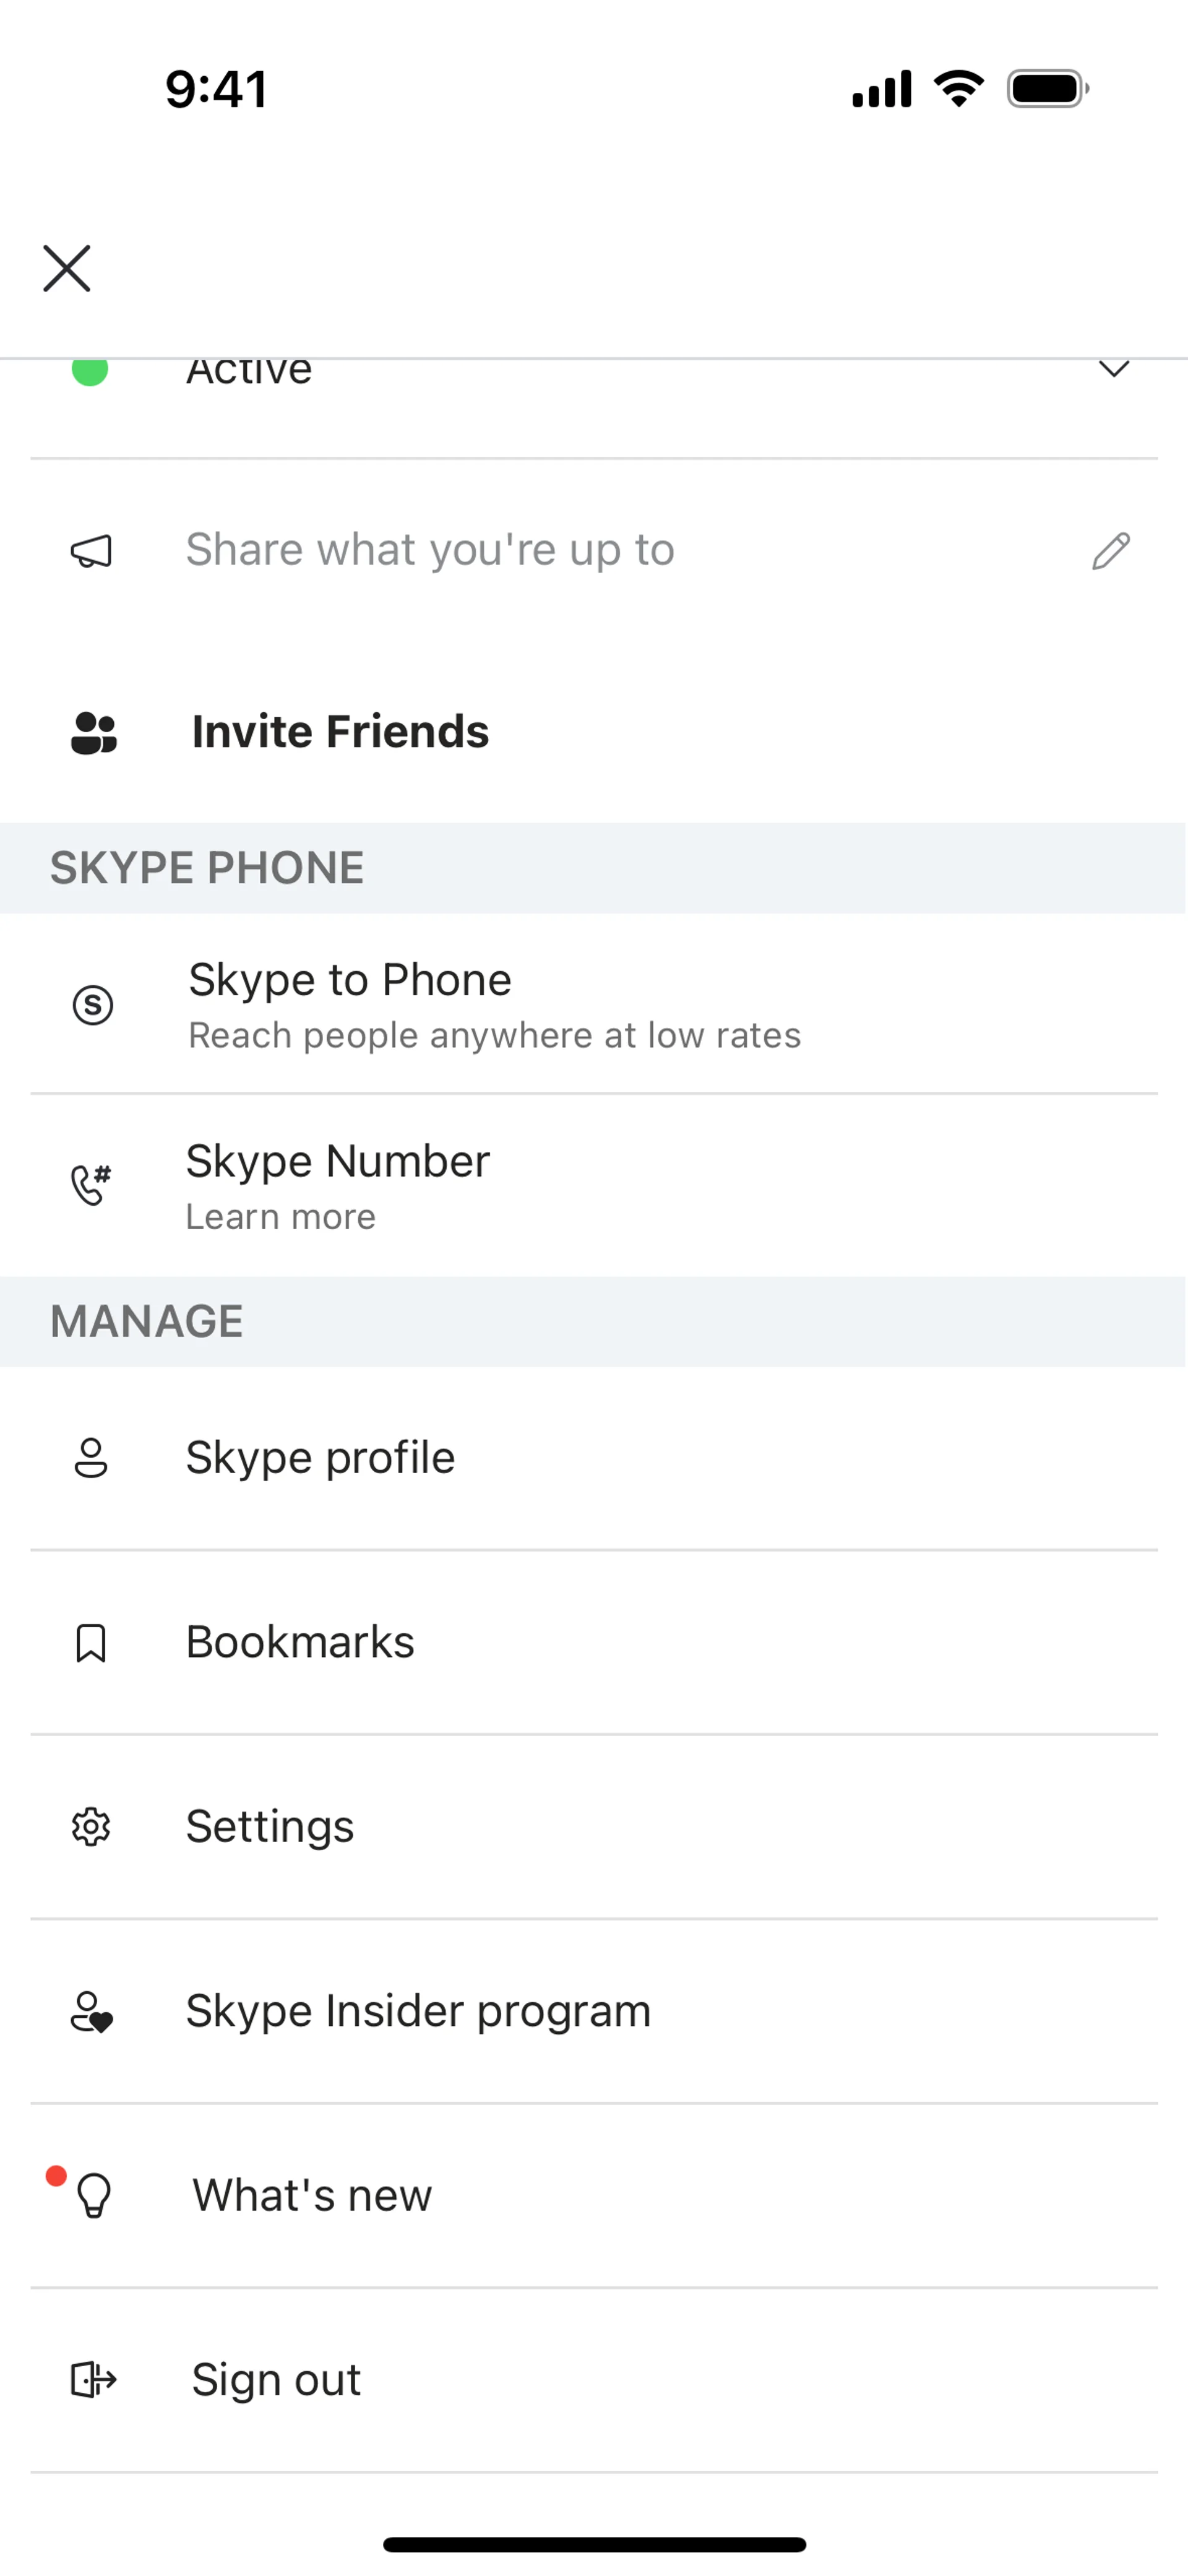
Task: Open Bookmarks list
Action: coord(300,1642)
